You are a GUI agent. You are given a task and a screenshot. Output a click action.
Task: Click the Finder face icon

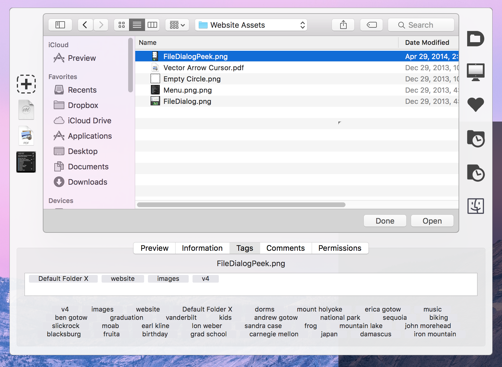click(x=476, y=206)
